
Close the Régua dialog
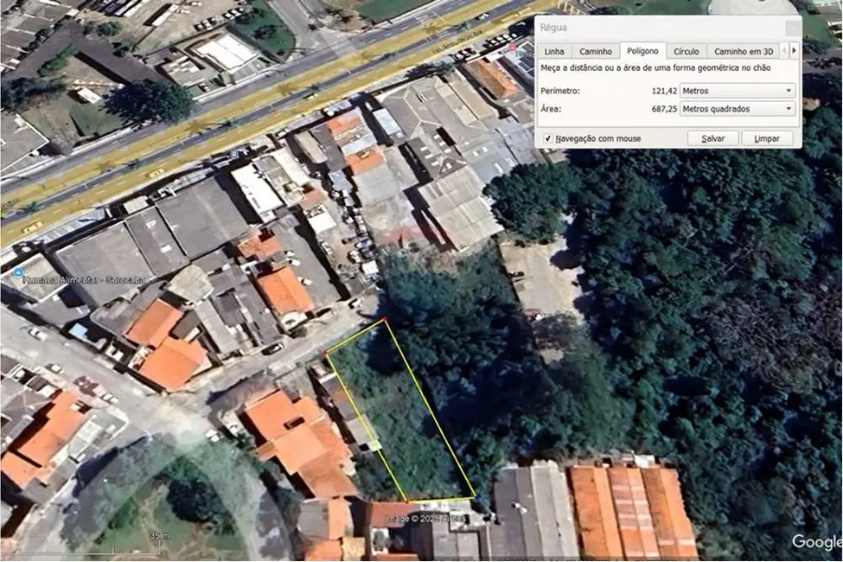click(x=793, y=28)
